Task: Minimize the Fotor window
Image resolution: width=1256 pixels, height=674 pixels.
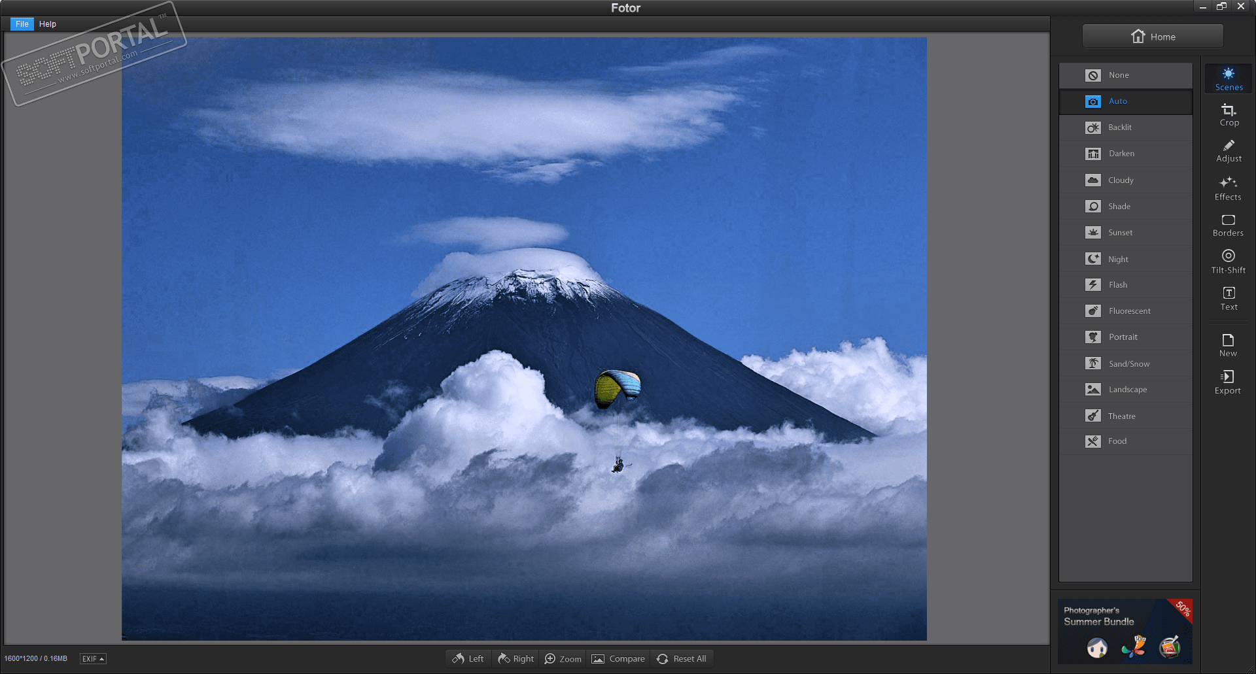Action: (x=1202, y=7)
